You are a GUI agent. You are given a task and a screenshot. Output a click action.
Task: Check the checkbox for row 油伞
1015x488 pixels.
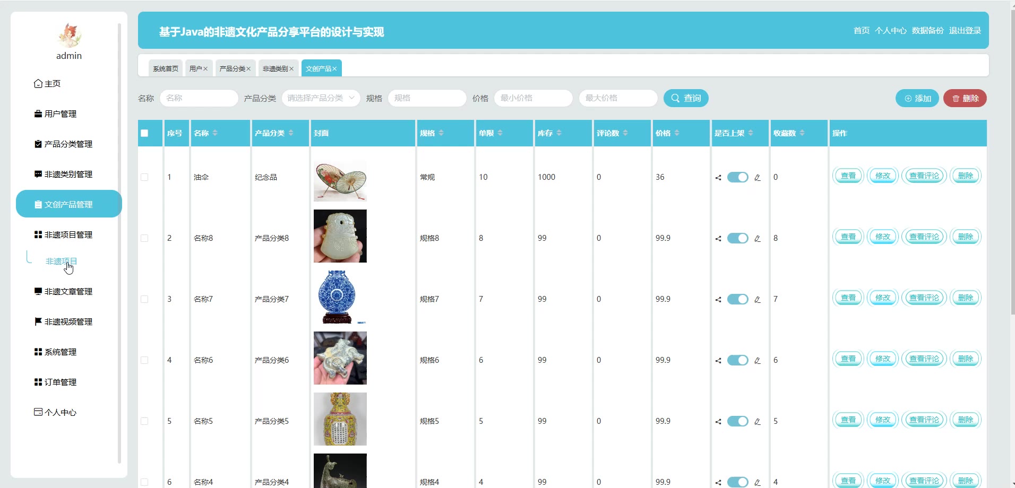coord(144,177)
